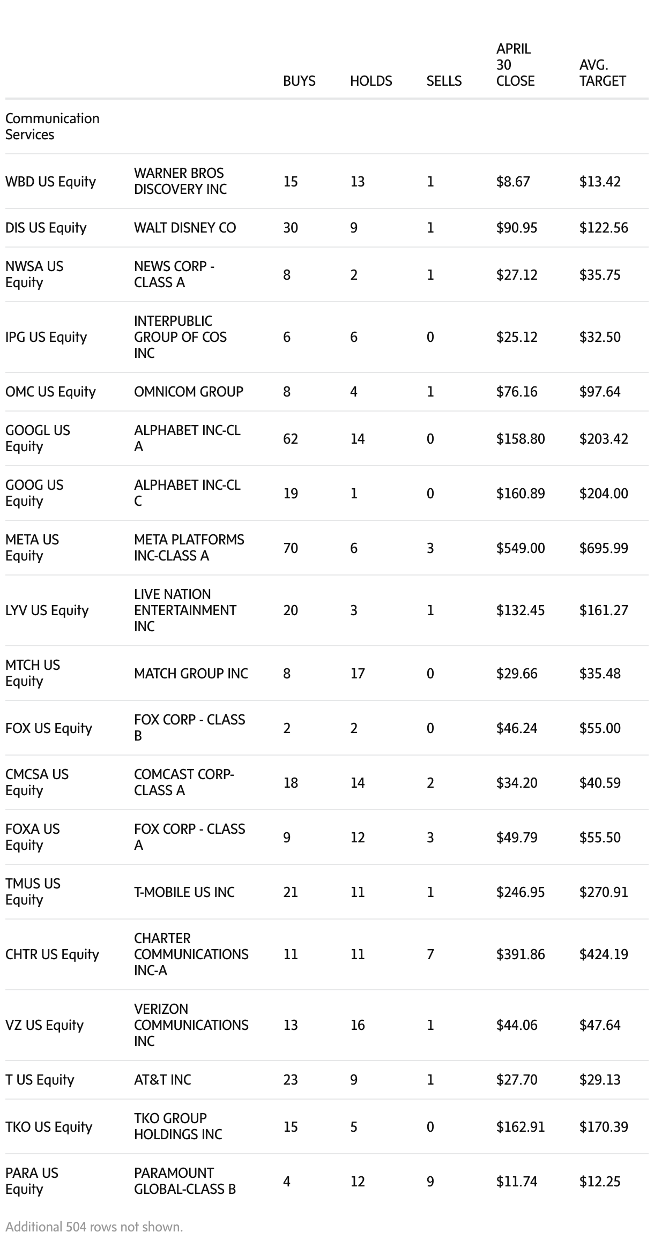The height and width of the screenshot is (1240, 654).
Task: Select Match Group Inc row name
Action: click(191, 674)
